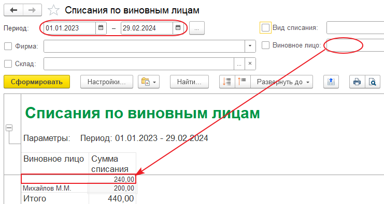Screen dimensions: 384x204
Task: Click the print report icon
Action: pos(357,82)
